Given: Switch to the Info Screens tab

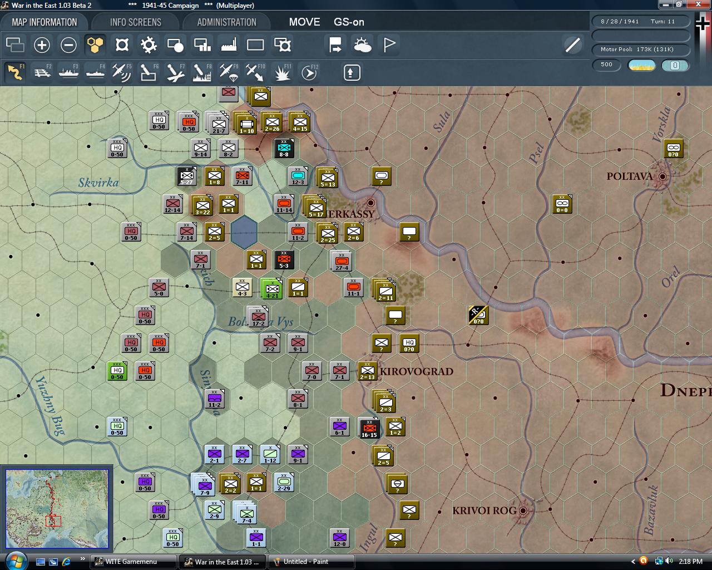Looking at the screenshot, I should 135,22.
